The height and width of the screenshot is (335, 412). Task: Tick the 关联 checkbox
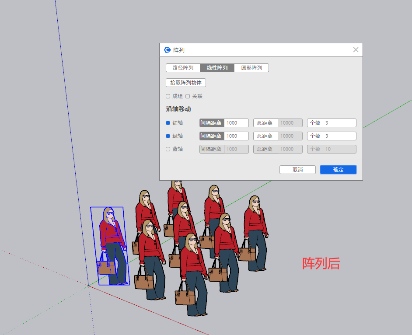click(x=188, y=96)
